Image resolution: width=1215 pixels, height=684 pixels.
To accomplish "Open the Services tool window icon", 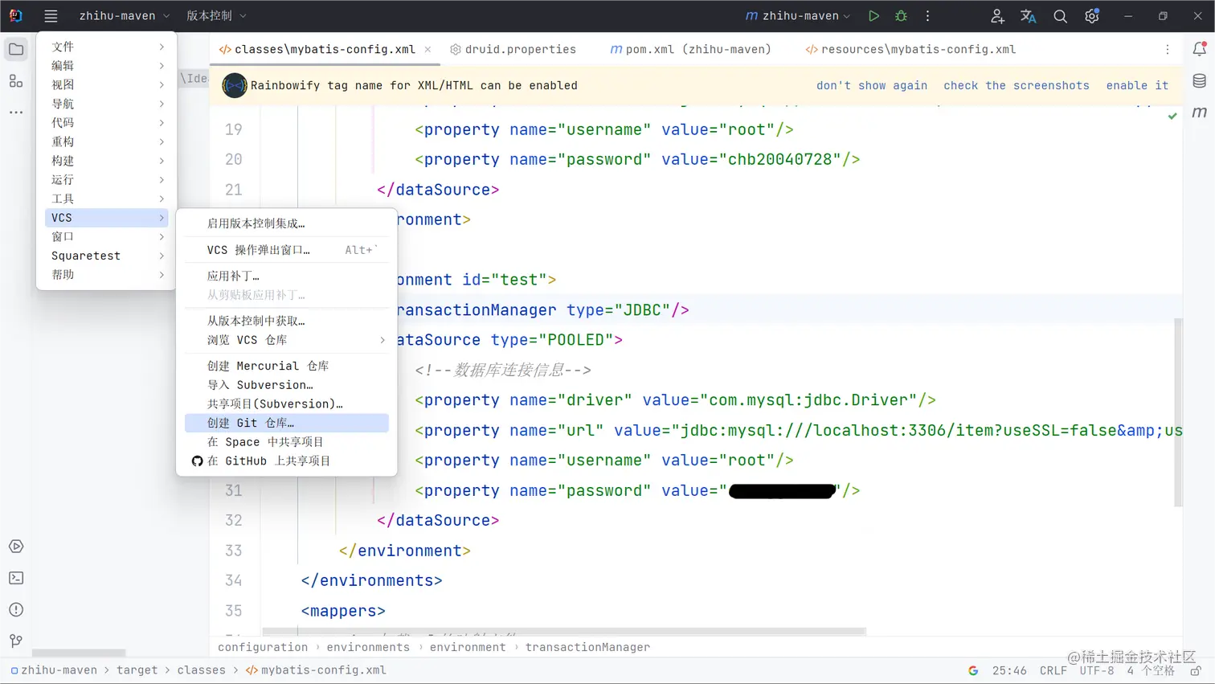I will pyautogui.click(x=16, y=547).
